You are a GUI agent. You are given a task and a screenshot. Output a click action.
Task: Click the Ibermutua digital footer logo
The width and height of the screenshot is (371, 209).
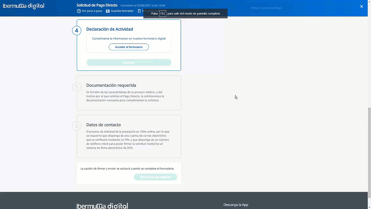point(102,206)
